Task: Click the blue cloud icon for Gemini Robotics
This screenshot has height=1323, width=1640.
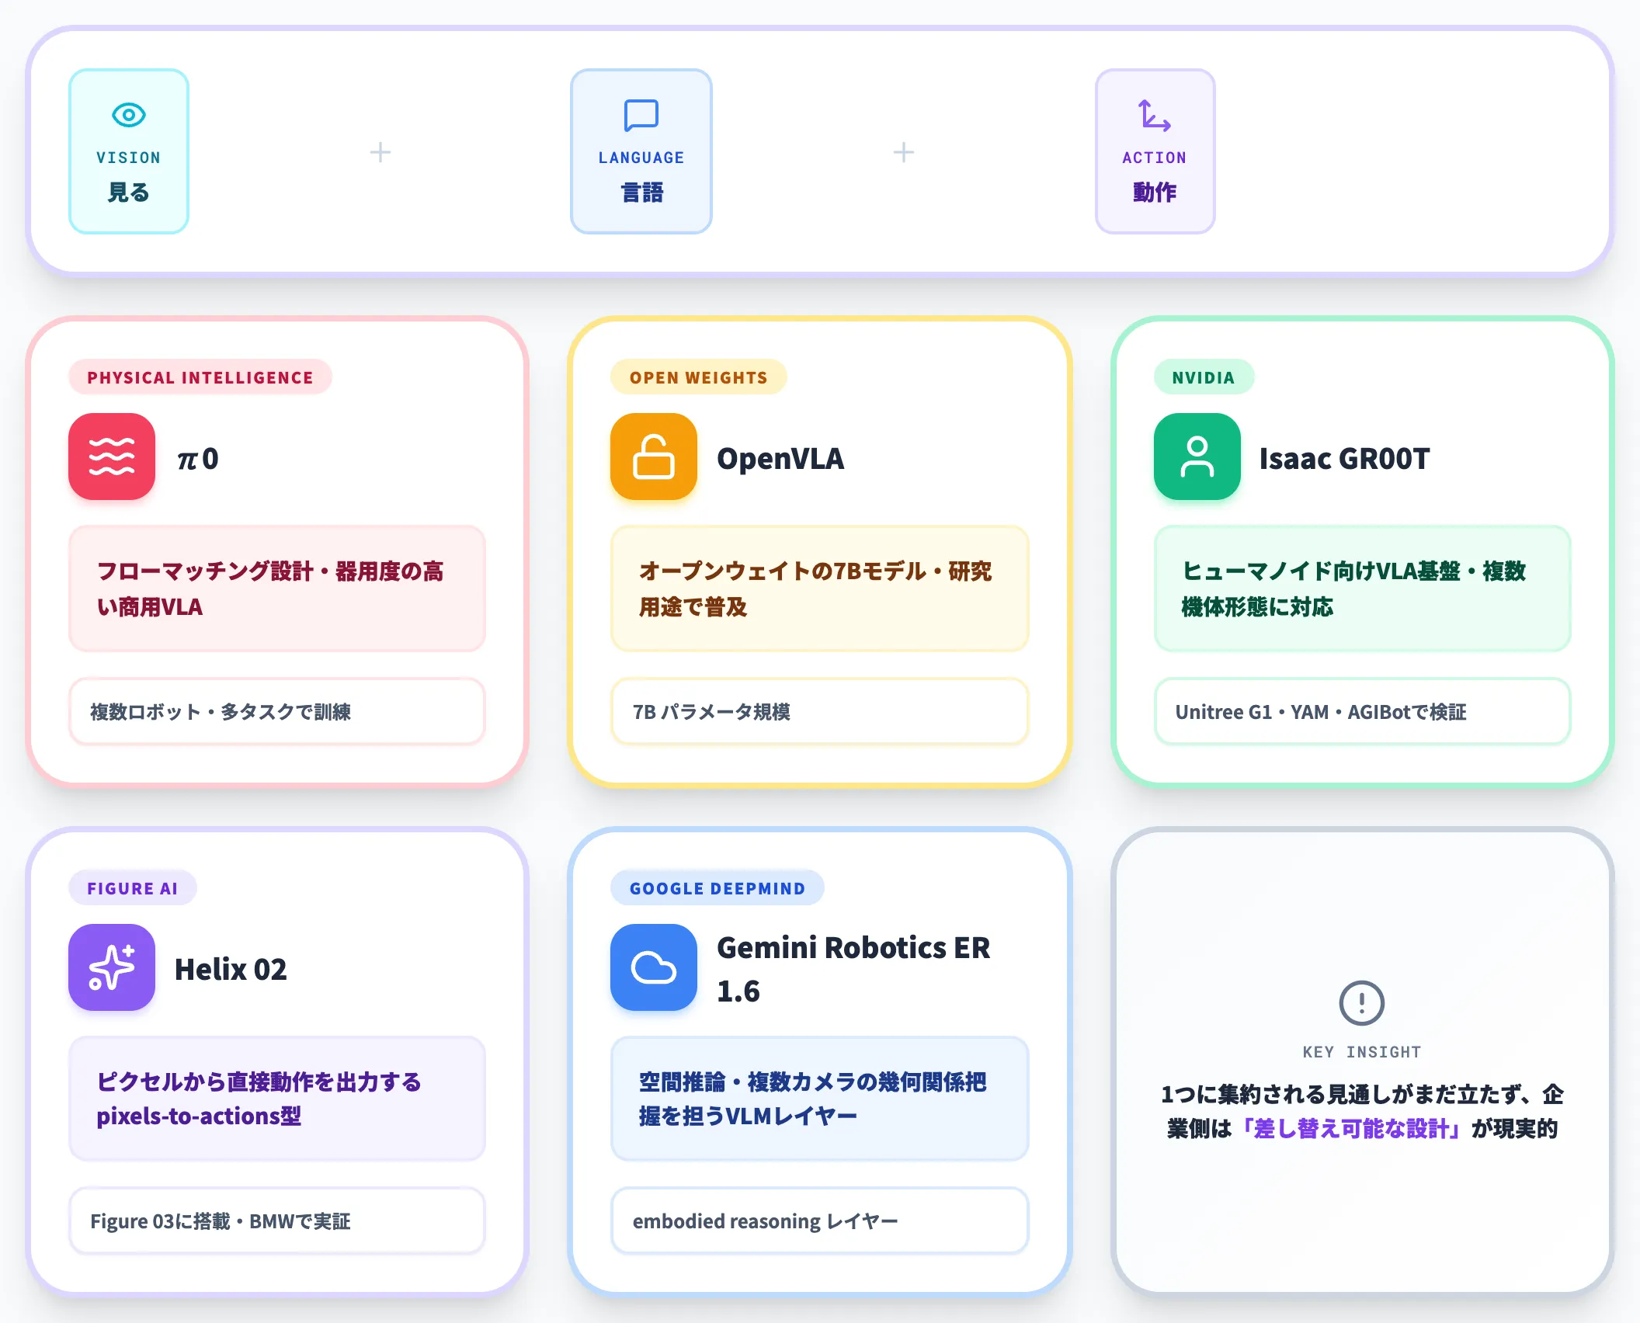Action: tap(654, 967)
